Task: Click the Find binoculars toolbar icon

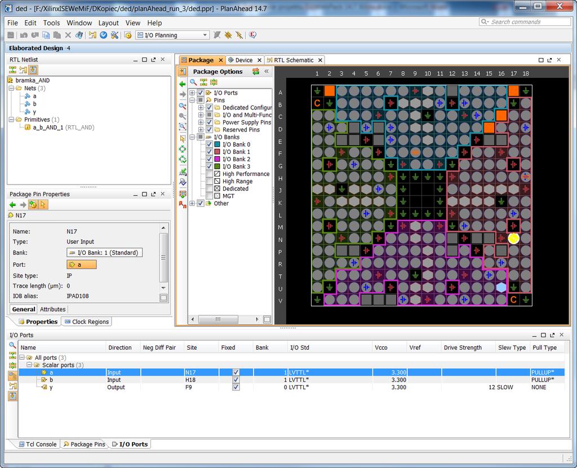Action: coord(79,35)
